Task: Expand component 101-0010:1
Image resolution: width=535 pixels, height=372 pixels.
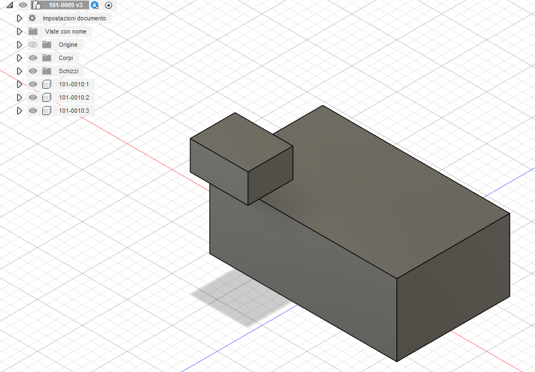Action: point(20,84)
